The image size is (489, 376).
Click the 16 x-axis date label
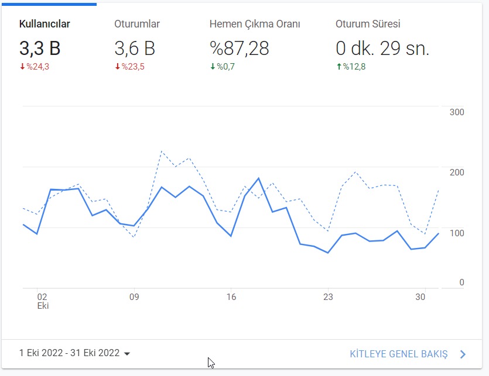click(x=231, y=297)
